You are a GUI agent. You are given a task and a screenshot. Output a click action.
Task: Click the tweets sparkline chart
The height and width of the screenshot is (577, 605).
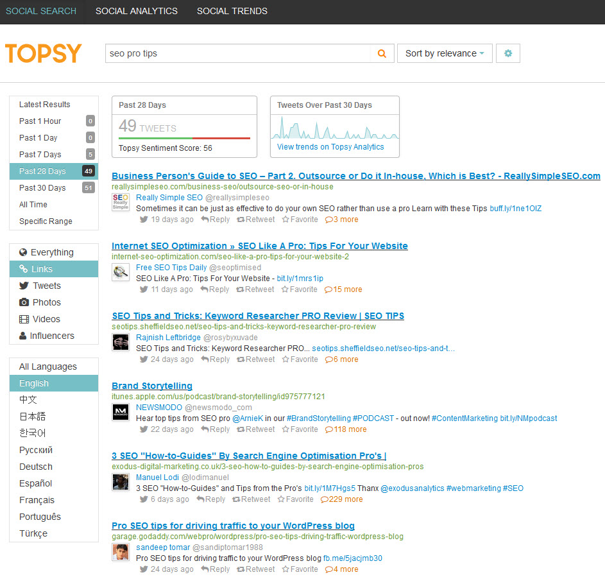[335, 128]
